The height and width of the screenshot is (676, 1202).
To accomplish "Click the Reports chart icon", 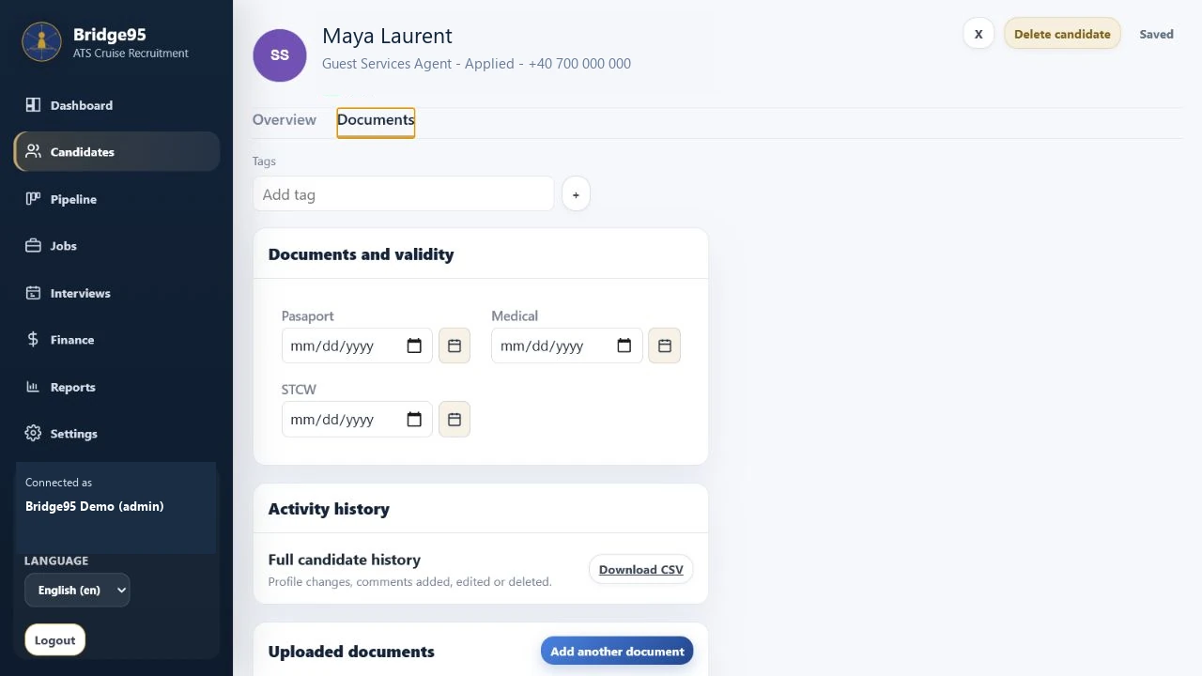I will coord(33,387).
